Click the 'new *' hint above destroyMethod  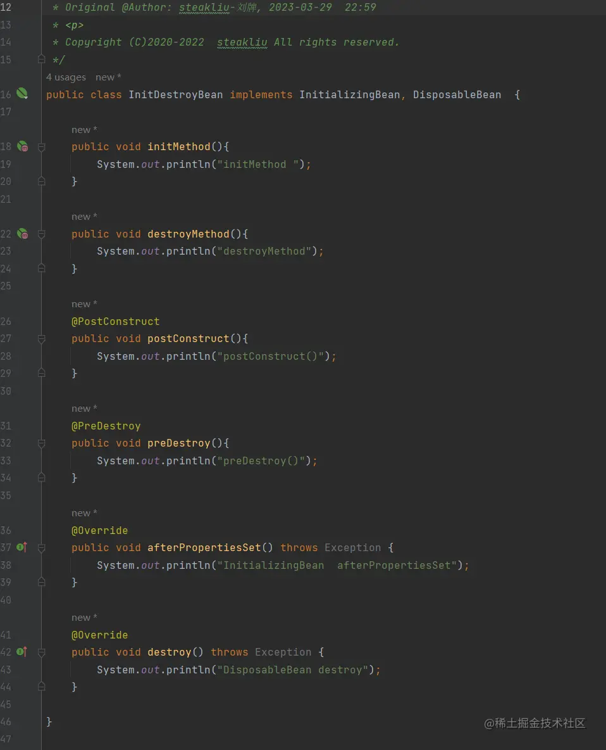click(85, 217)
